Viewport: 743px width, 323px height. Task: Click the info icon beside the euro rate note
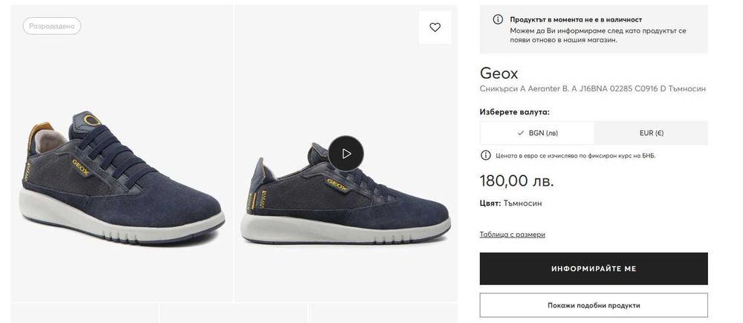click(x=486, y=155)
